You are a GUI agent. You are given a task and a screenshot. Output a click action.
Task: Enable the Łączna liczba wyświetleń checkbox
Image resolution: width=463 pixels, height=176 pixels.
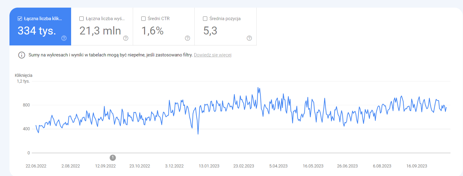81,19
